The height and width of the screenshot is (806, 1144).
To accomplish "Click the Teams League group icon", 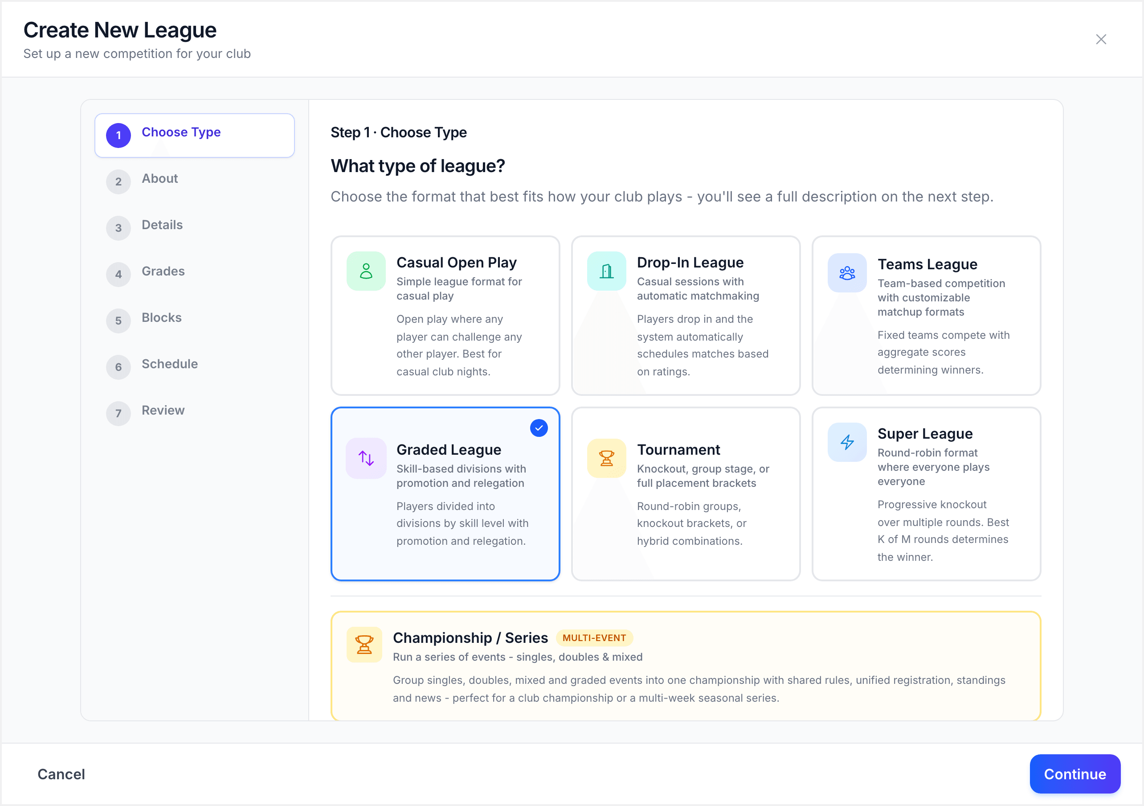I will [x=847, y=273].
